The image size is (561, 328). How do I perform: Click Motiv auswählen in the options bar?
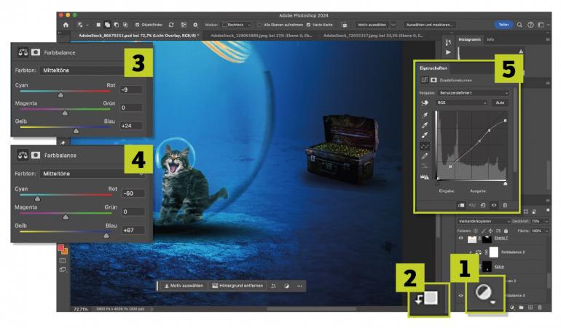tap(372, 25)
